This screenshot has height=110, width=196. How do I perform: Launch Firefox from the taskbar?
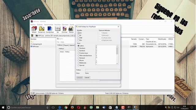72,107
